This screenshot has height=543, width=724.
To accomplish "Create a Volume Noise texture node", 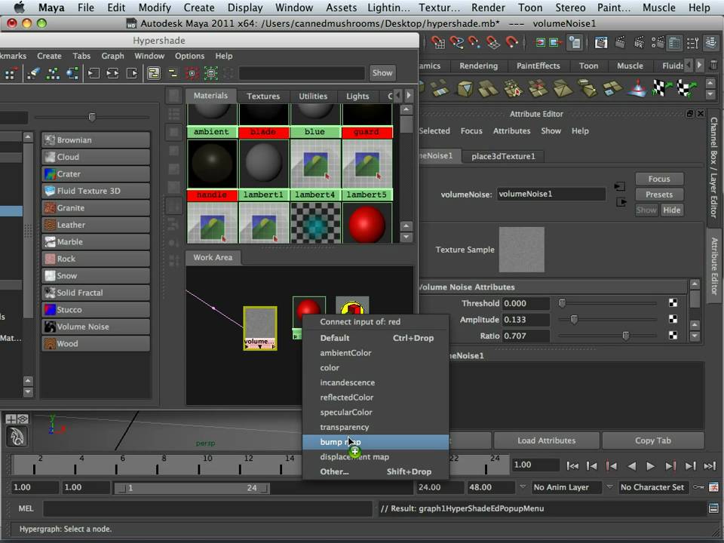I will (96, 327).
